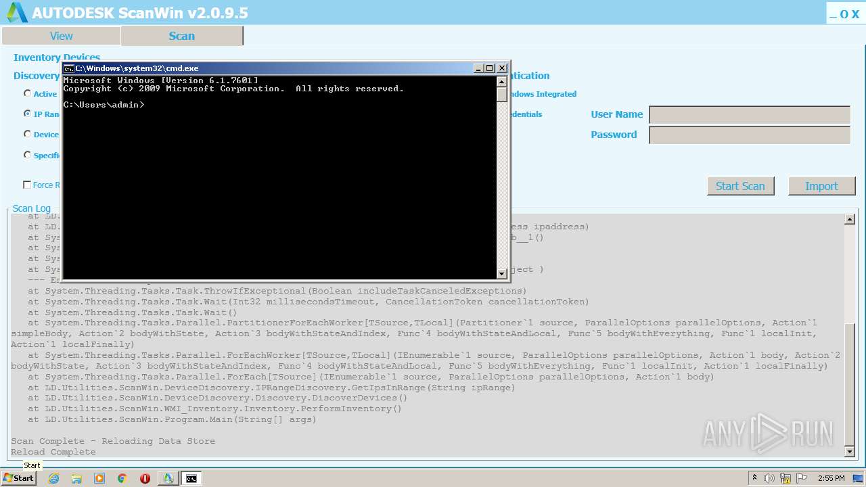Click cmd.exe scrollbar thumb
This screenshot has height=487, width=866.
click(501, 94)
